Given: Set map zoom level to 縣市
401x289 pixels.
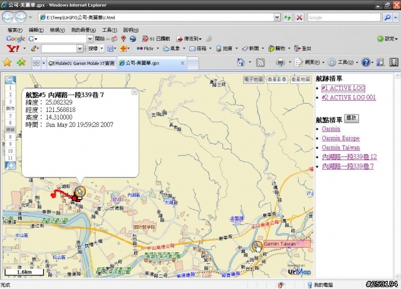Looking at the screenshot, I should [10, 108].
